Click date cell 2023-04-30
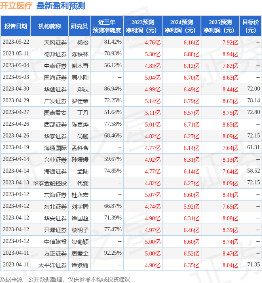262x283 pixels. 16,89
